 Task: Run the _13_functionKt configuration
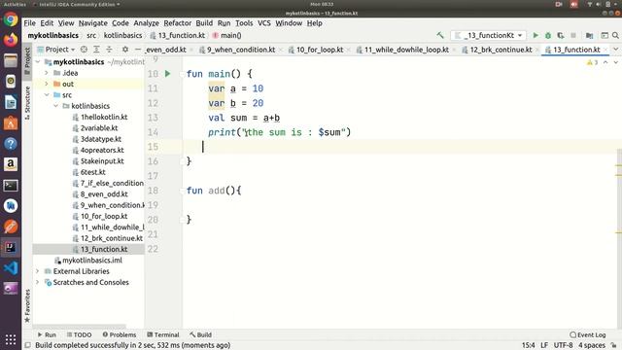[x=536, y=35]
